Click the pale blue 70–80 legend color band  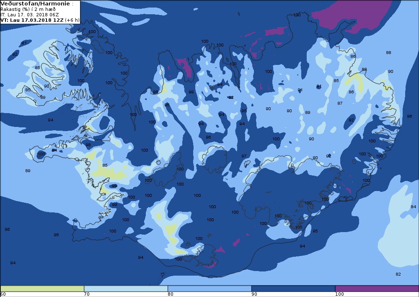(126, 289)
